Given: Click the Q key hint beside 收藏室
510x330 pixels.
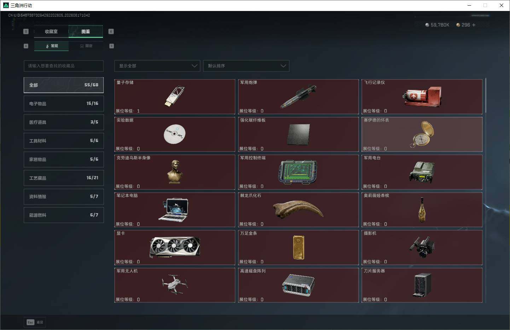Looking at the screenshot, I should 26,32.
